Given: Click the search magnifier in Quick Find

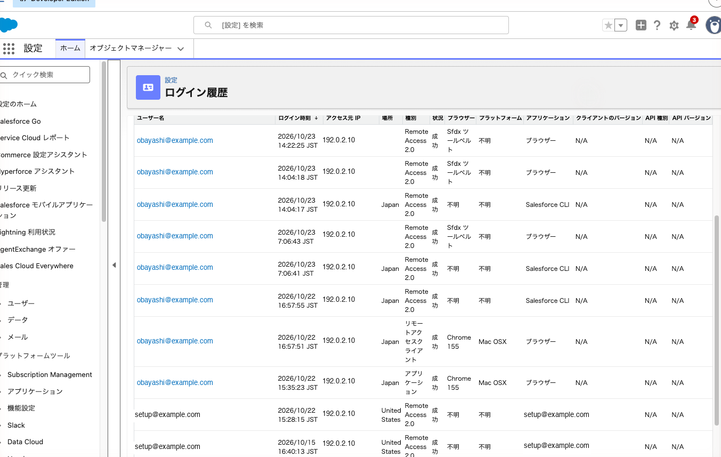Looking at the screenshot, I should 4,75.
